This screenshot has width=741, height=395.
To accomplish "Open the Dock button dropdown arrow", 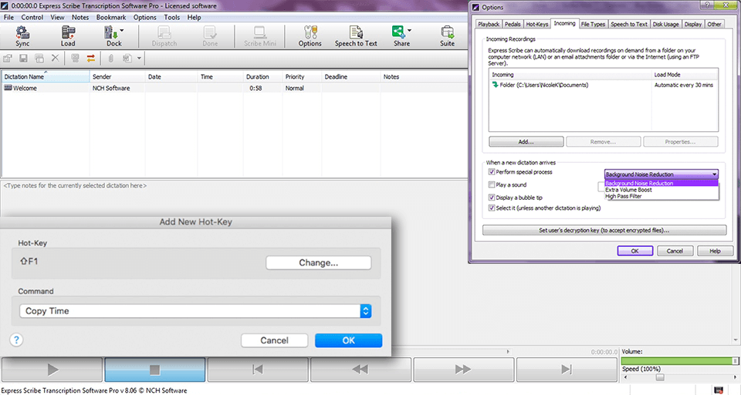I will 122,30.
